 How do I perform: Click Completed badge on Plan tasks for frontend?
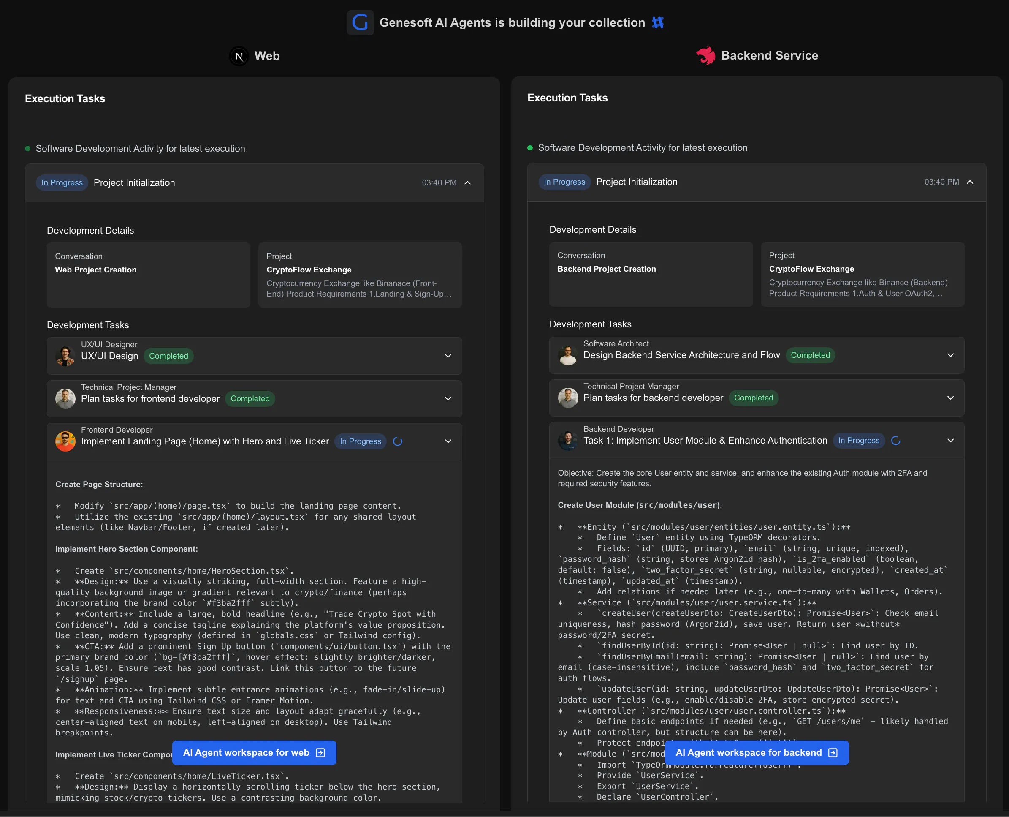[x=250, y=399]
